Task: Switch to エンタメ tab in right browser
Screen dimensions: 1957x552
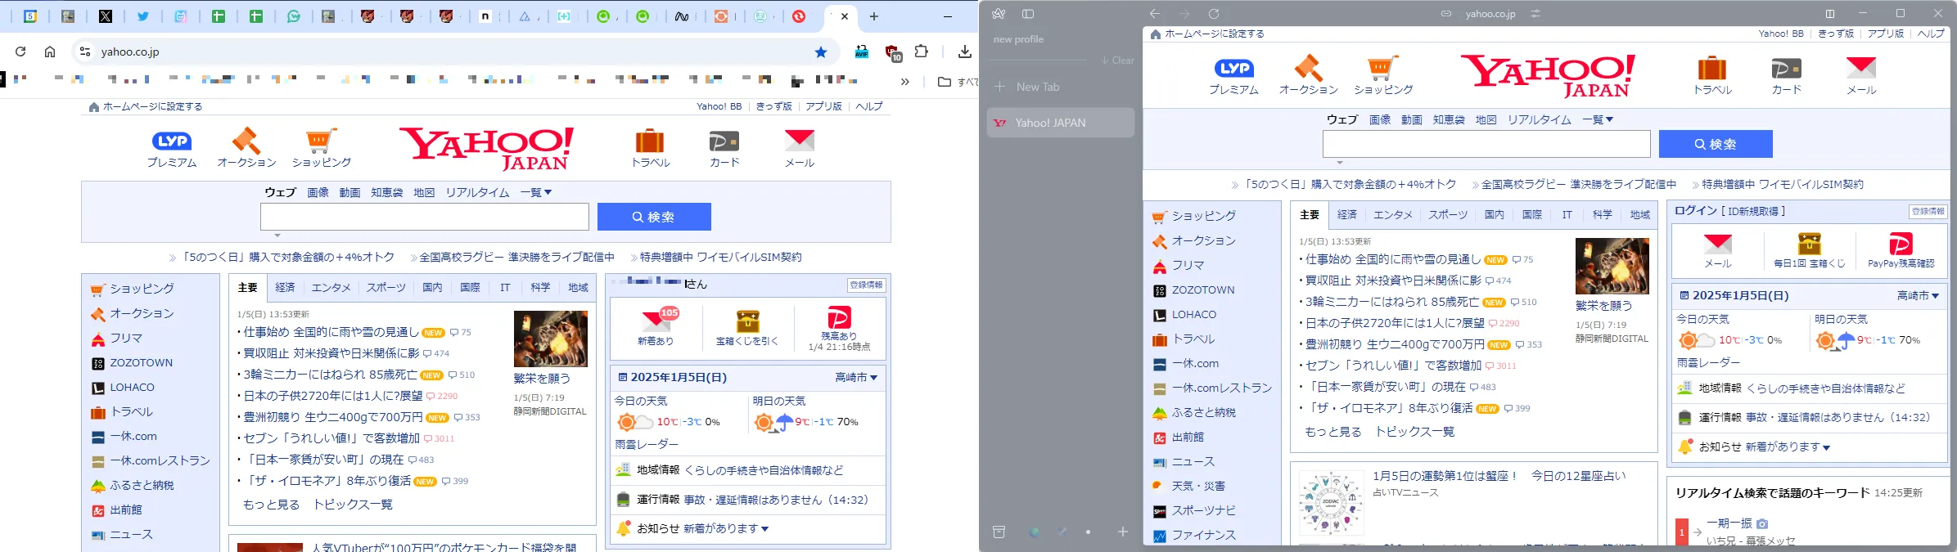Action: (1393, 215)
